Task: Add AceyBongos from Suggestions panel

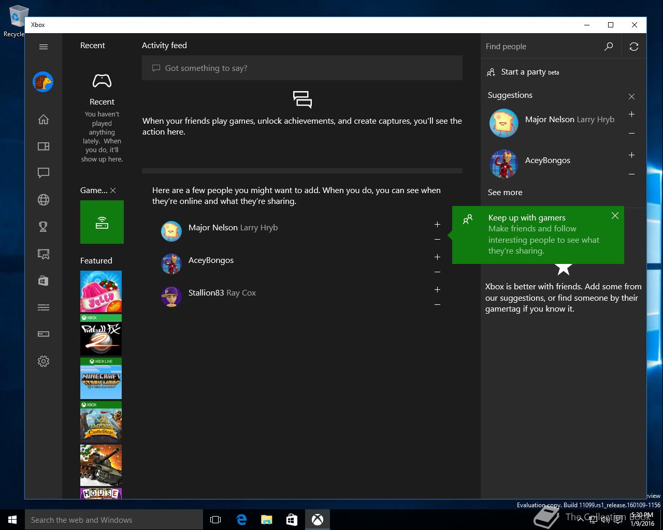Action: [631, 155]
